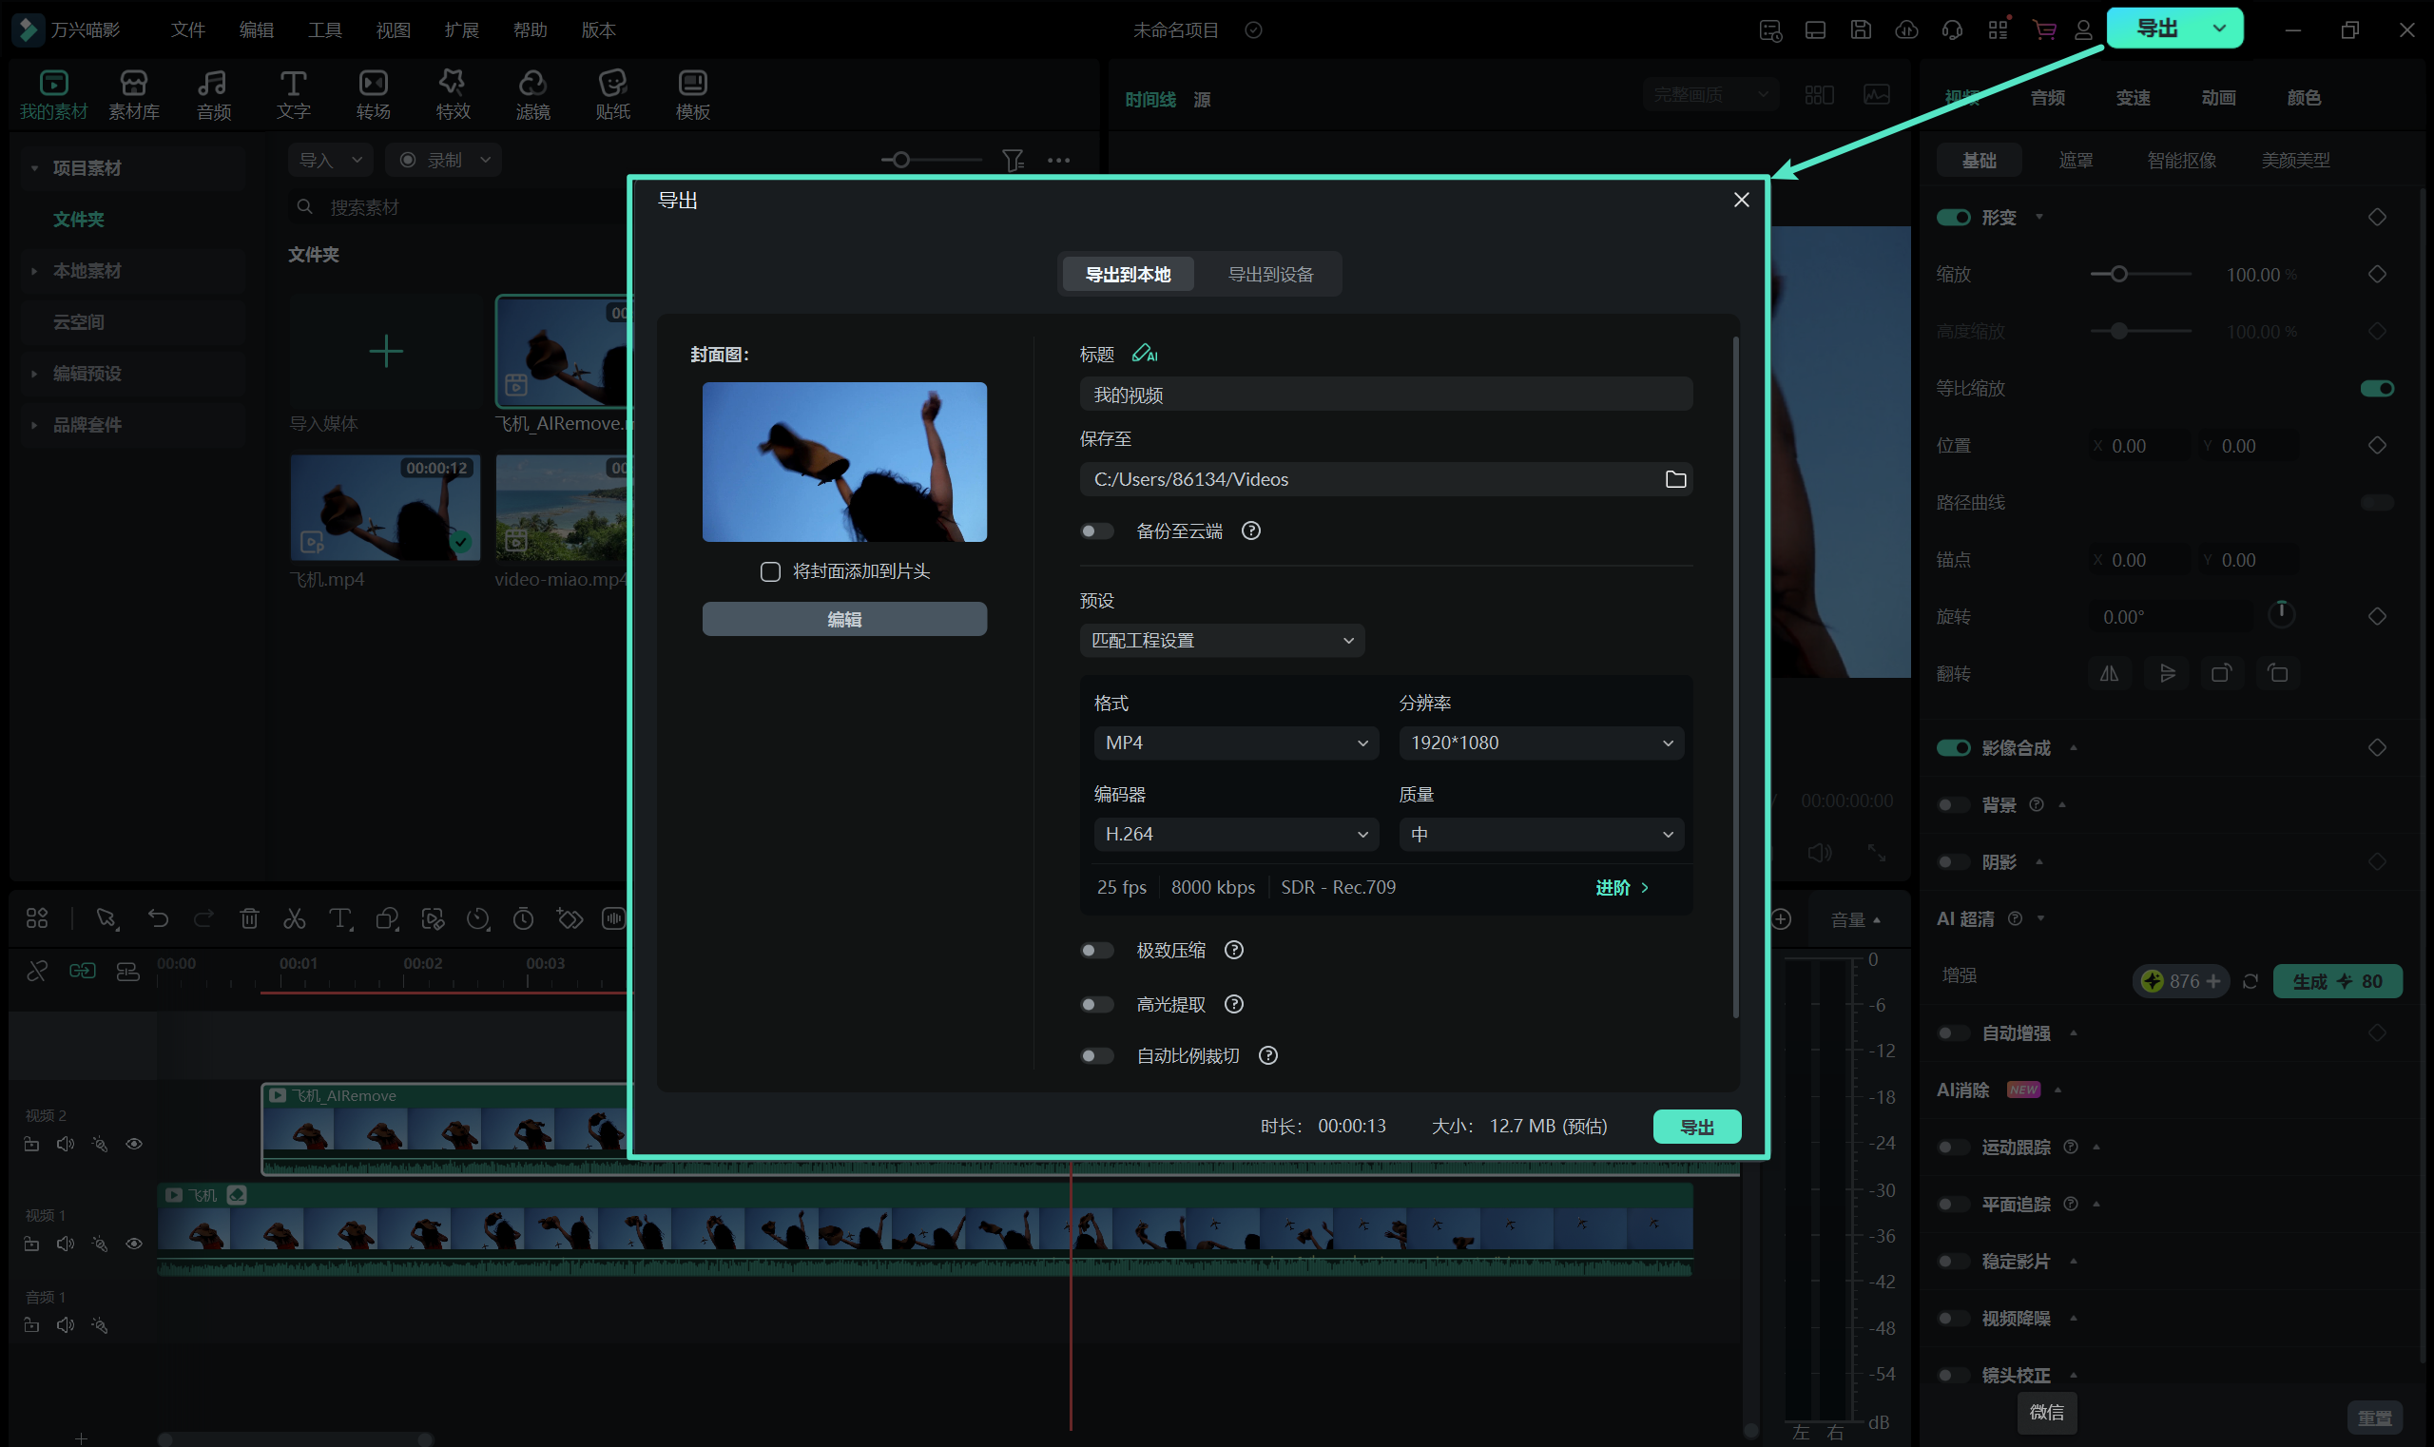Open the 预设 匹配工程设置 dropdown

[1221, 641]
